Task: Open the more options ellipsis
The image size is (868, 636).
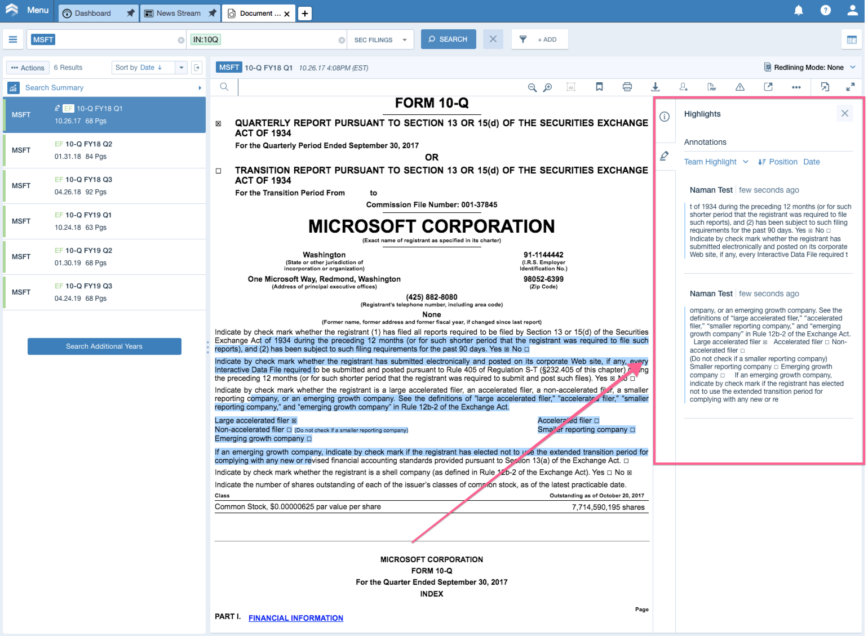Action: point(796,87)
